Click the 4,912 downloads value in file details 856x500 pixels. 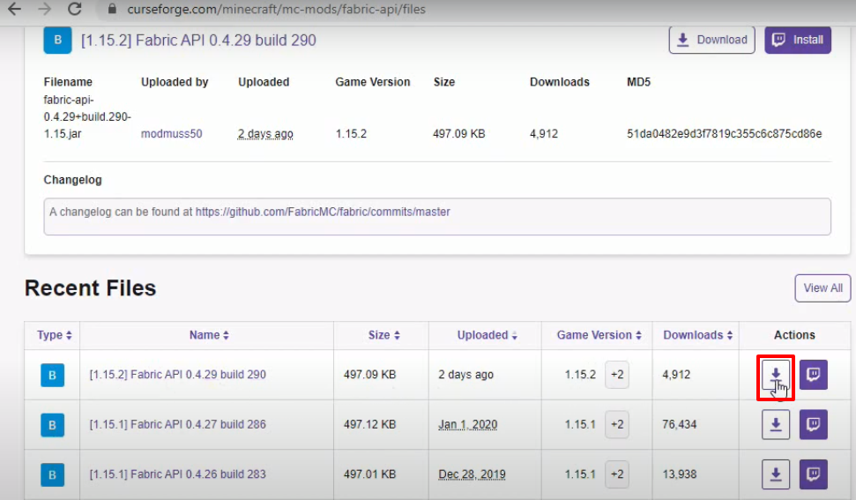[544, 134]
